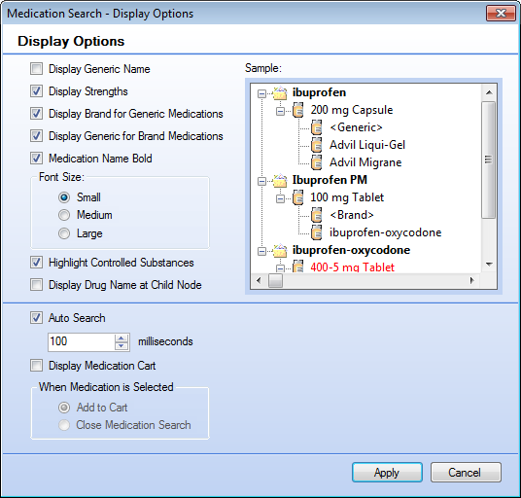This screenshot has height=498, width=521.
Task: Click the sample vertical scrollbar thumb
Action: pos(489,160)
